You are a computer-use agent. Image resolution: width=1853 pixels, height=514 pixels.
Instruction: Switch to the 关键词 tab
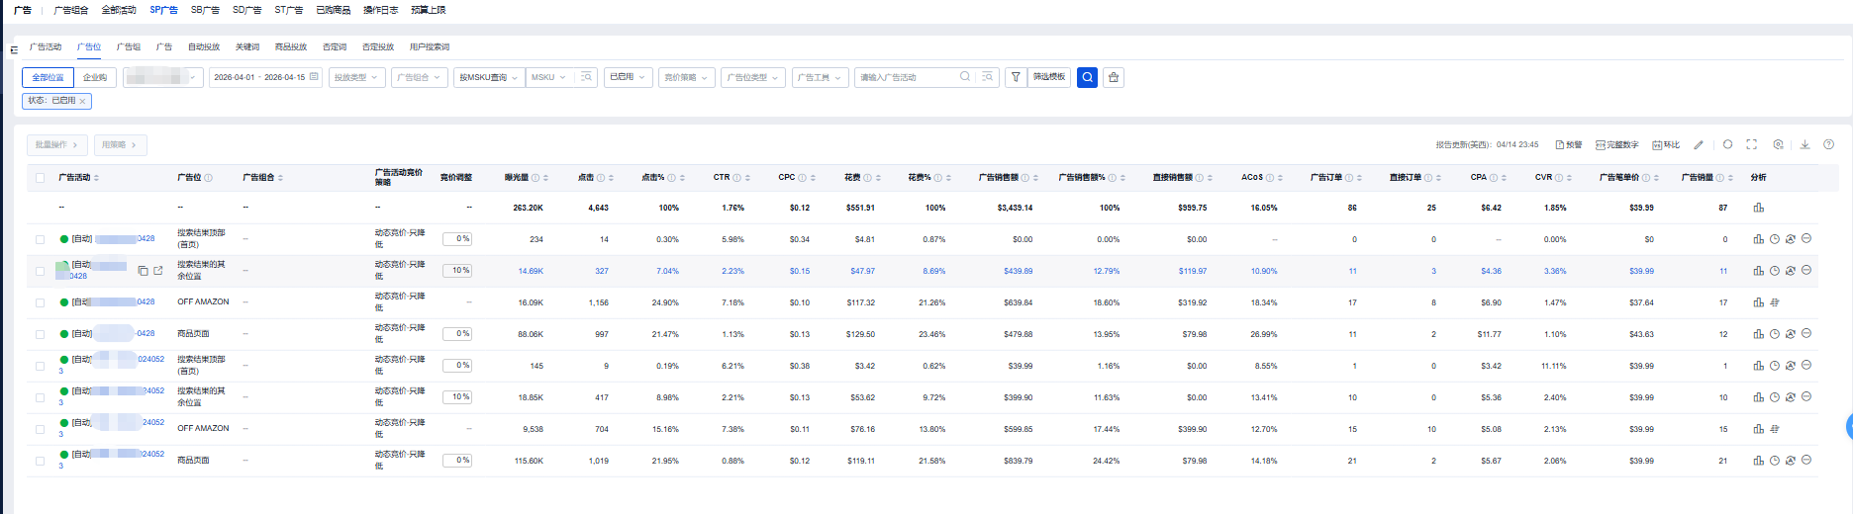(246, 46)
